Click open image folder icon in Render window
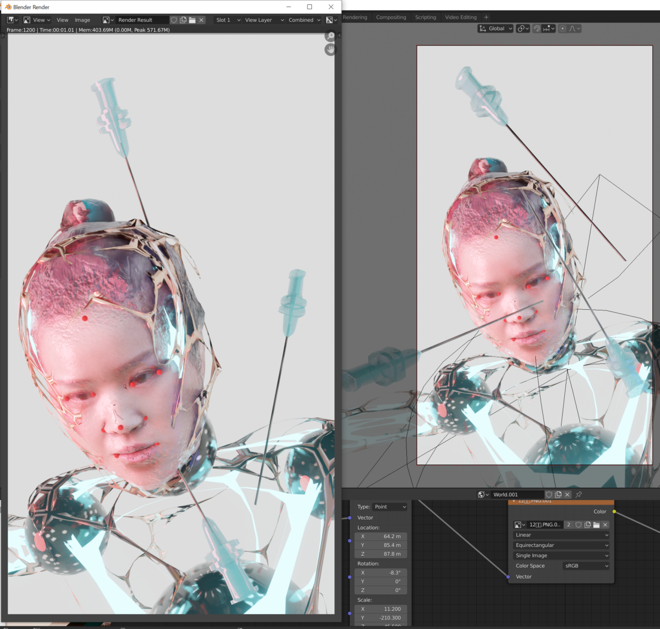 [x=192, y=20]
